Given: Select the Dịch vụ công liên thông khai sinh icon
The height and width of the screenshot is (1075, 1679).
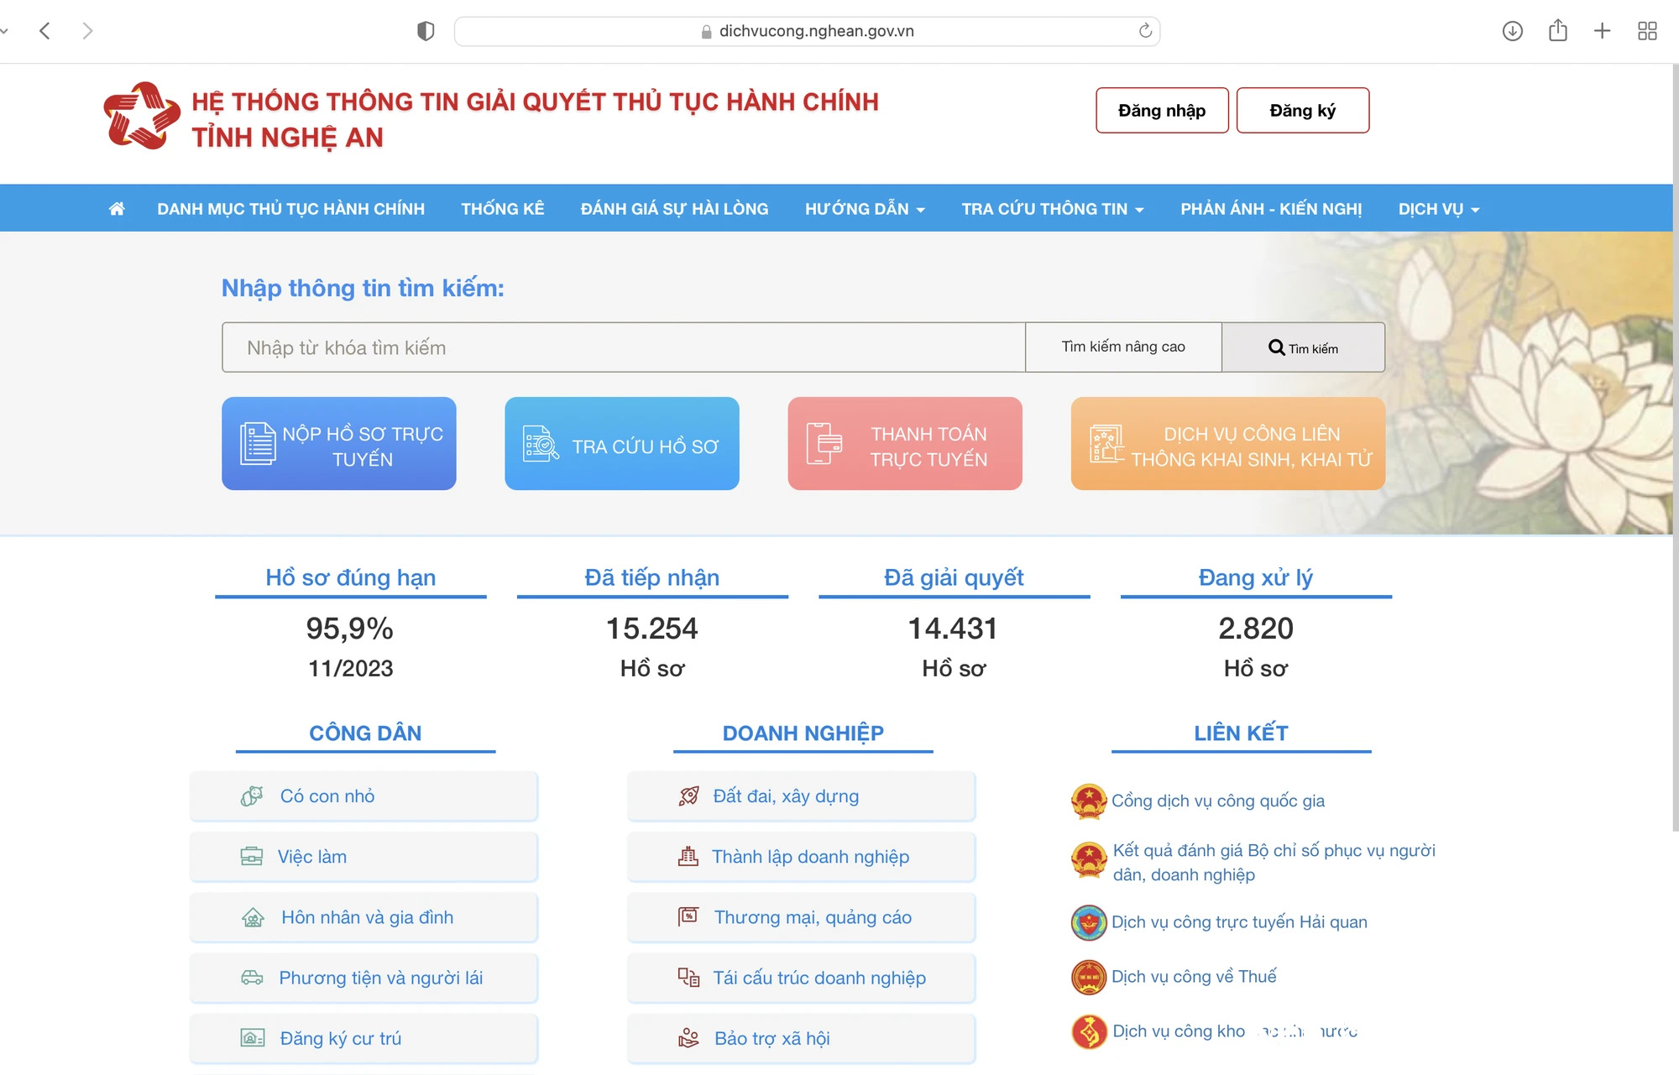Looking at the screenshot, I should (1106, 443).
